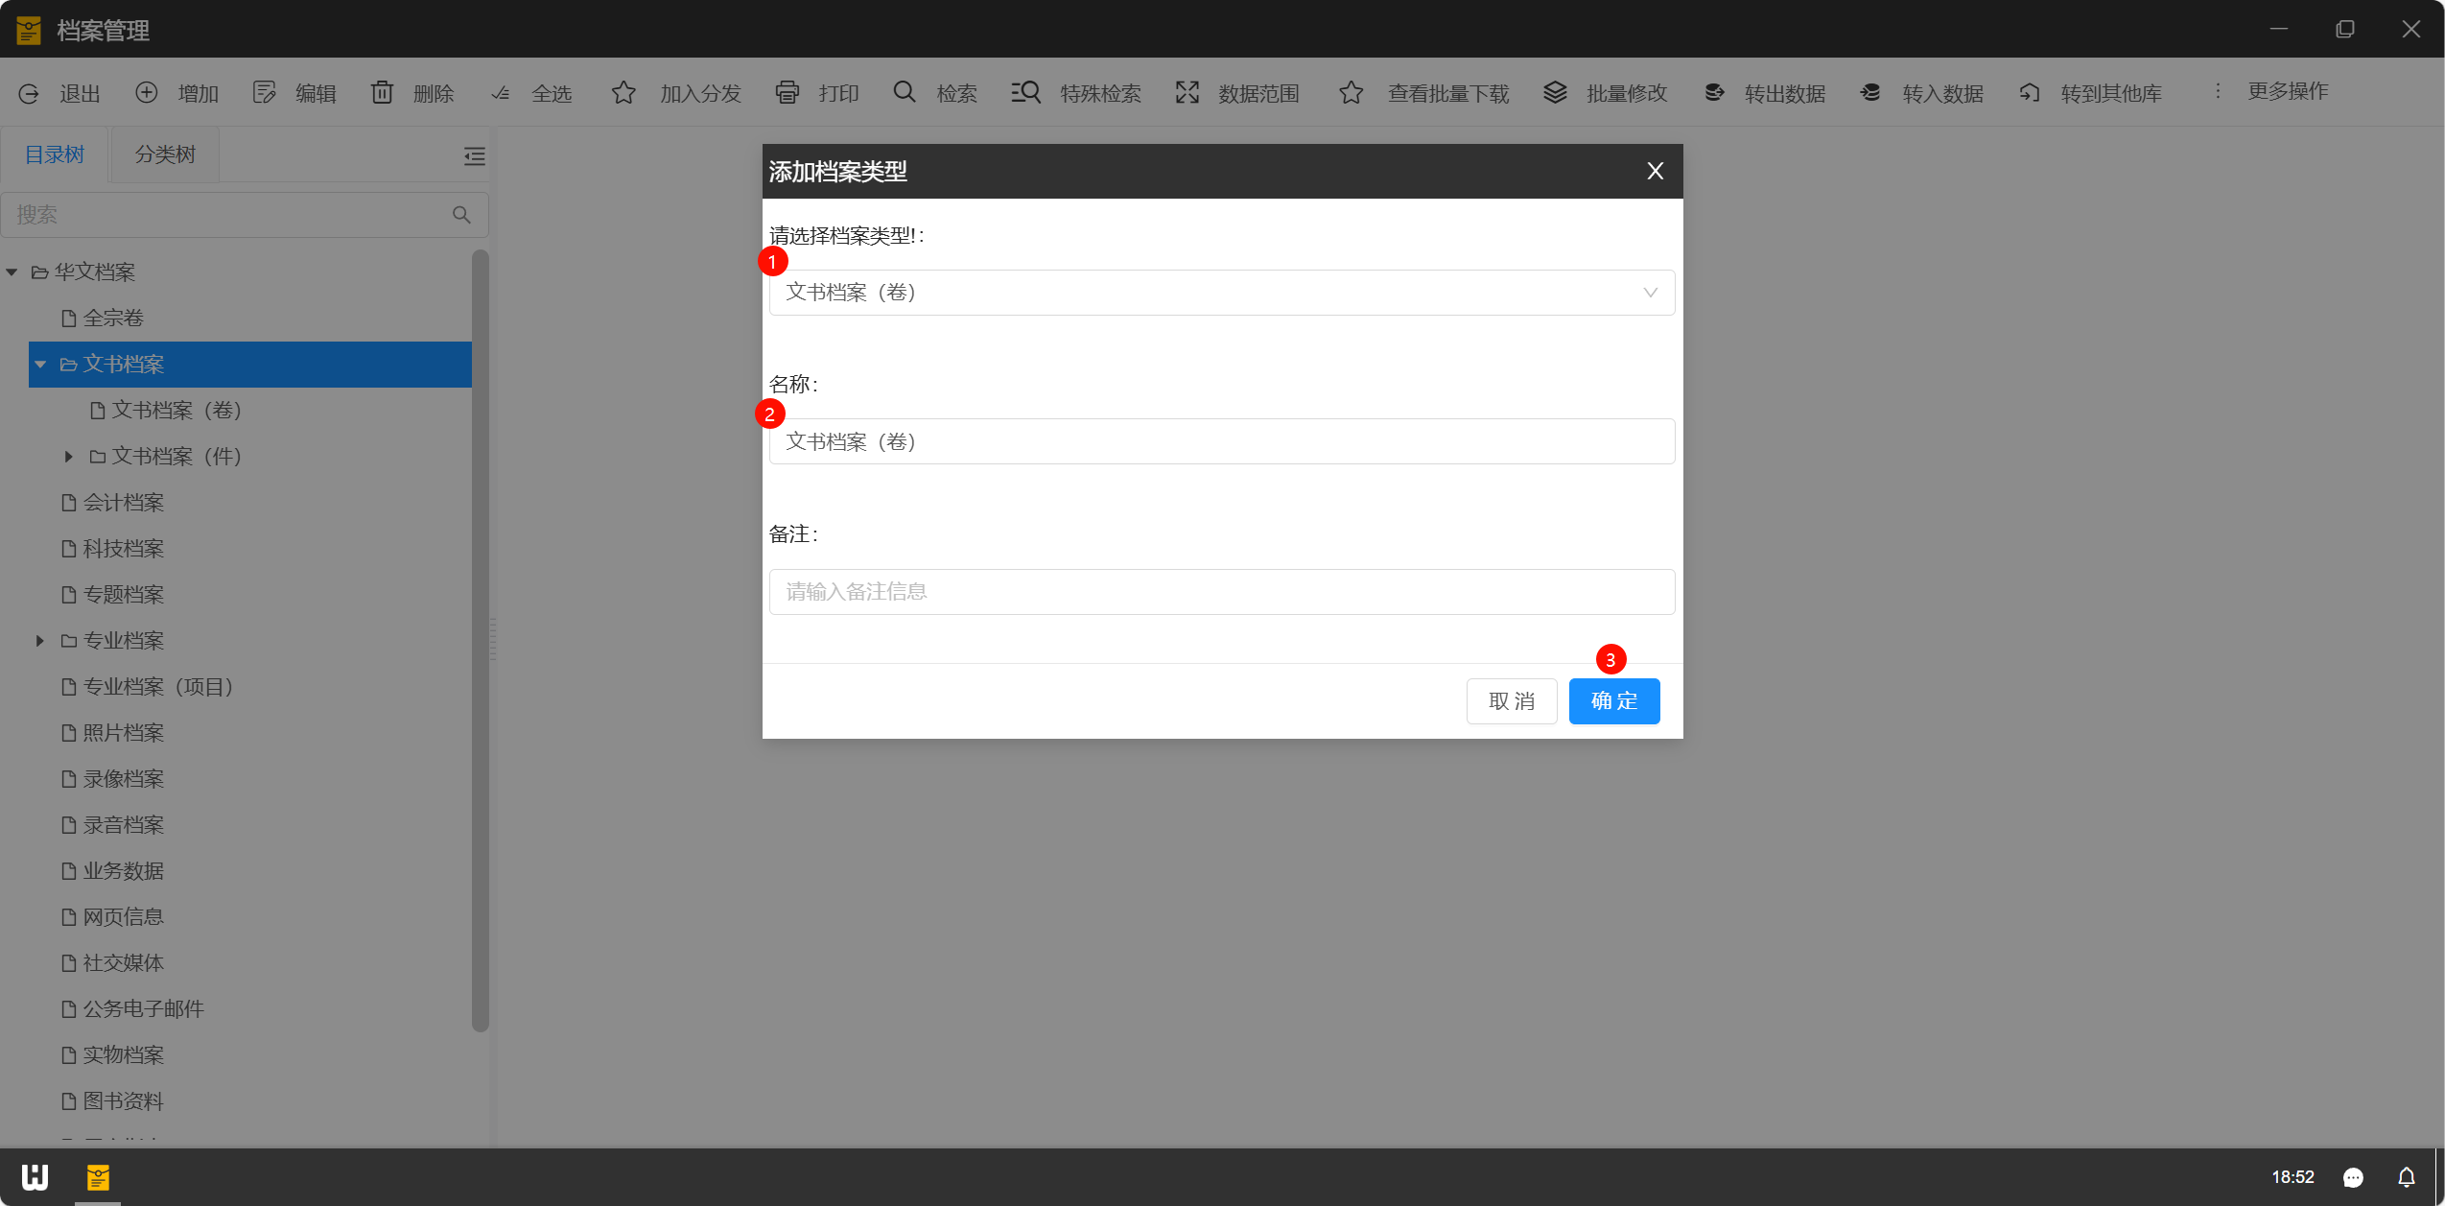Expand the 专业档案 tree node
The width and height of the screenshot is (2445, 1206).
coord(40,640)
